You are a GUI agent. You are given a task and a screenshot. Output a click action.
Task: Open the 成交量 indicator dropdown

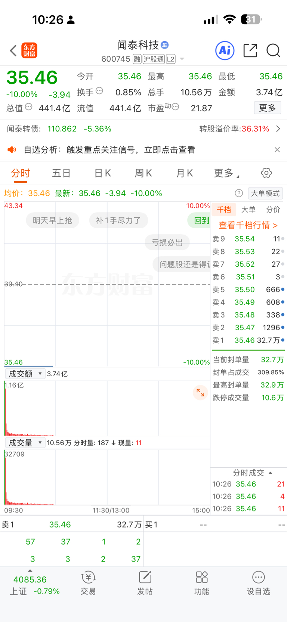click(25, 443)
